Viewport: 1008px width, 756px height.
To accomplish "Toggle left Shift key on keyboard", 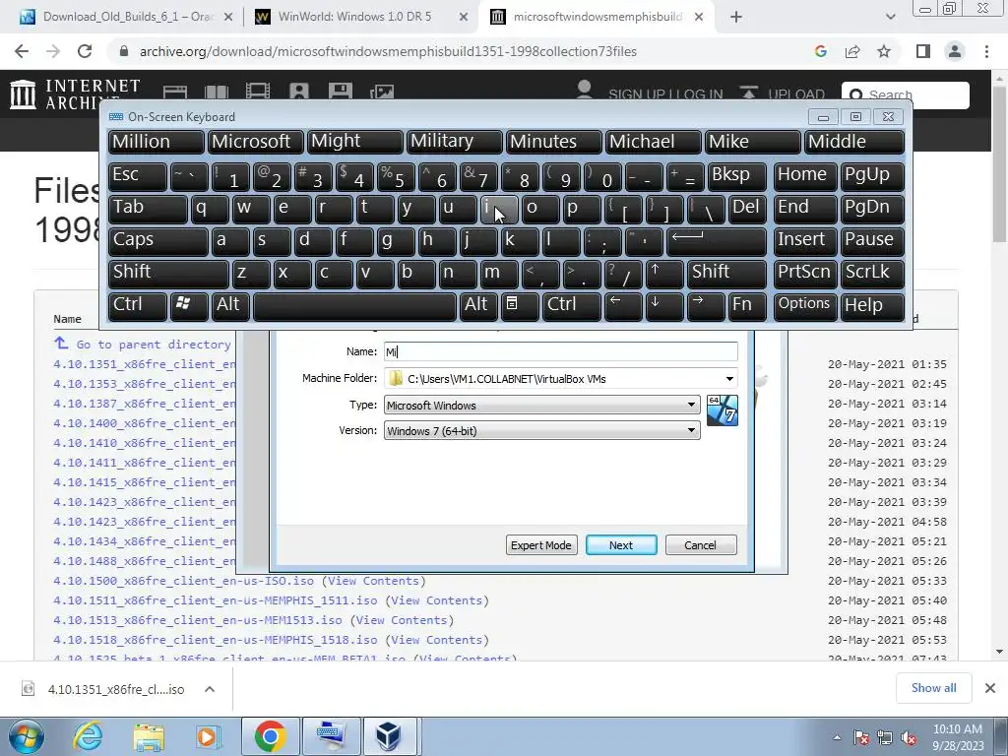I will point(167,274).
